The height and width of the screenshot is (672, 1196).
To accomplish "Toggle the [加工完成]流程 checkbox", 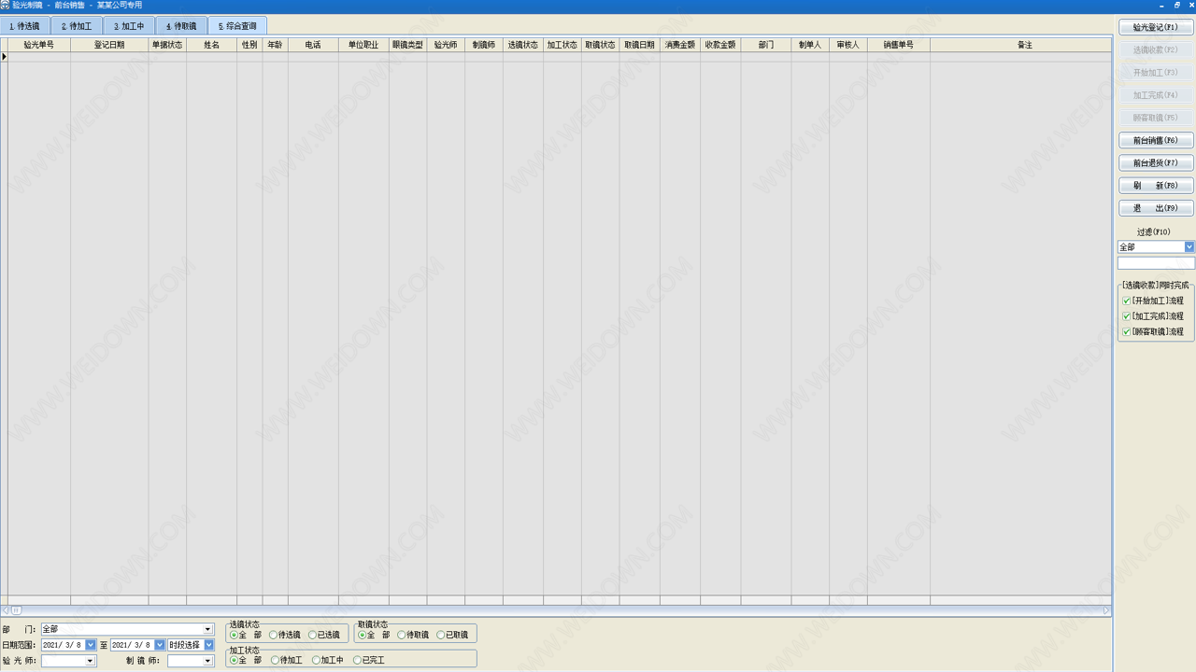I will pos(1127,316).
